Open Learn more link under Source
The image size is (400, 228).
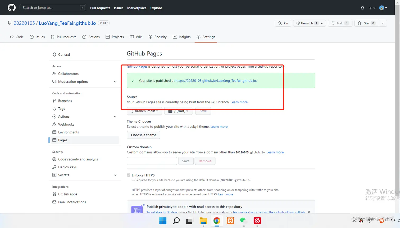coord(239,102)
